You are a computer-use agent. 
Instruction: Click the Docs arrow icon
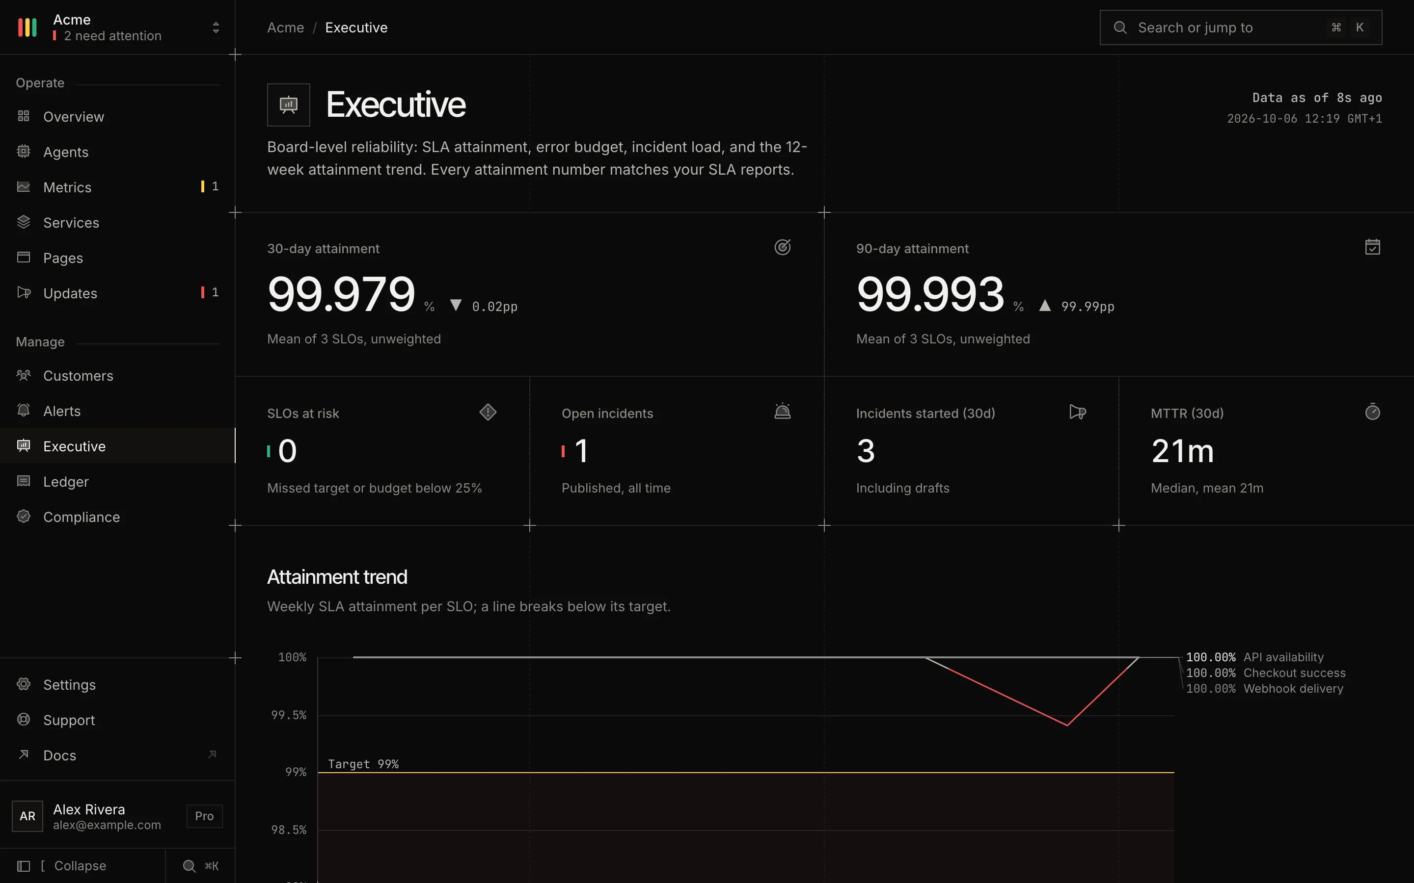coord(24,754)
